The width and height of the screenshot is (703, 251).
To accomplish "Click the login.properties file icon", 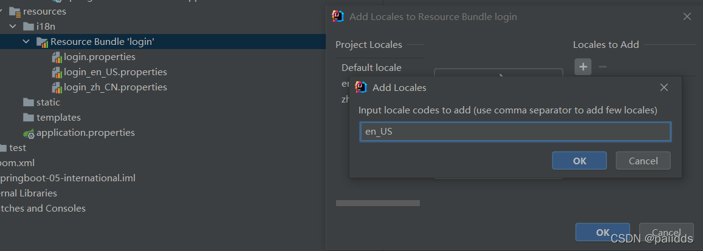I will (57, 57).
